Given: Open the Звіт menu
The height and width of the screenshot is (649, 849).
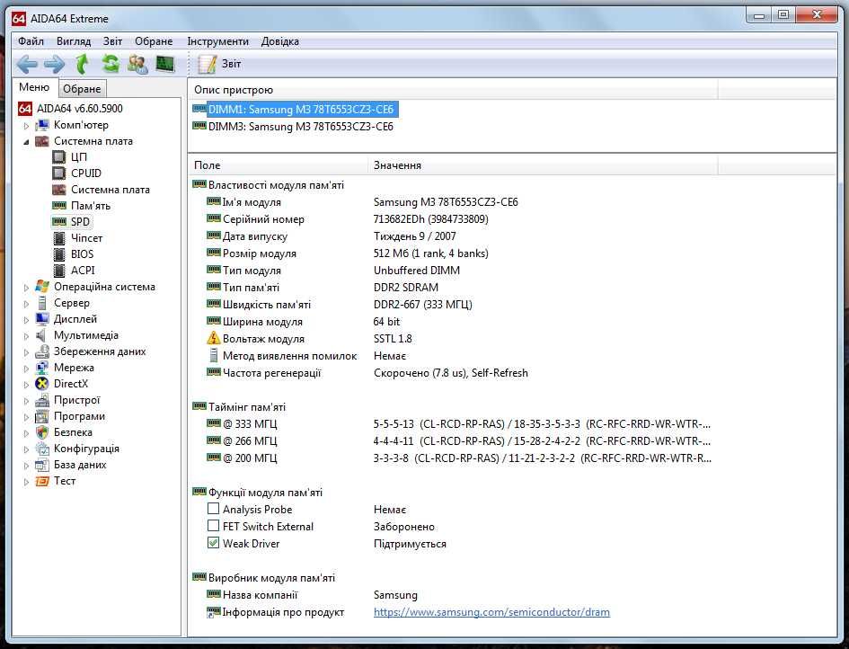Looking at the screenshot, I should coord(113,41).
